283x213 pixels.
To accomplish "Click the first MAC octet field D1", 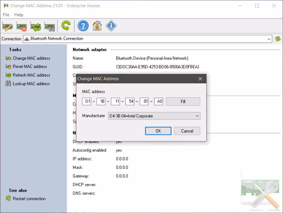I will point(87,101).
